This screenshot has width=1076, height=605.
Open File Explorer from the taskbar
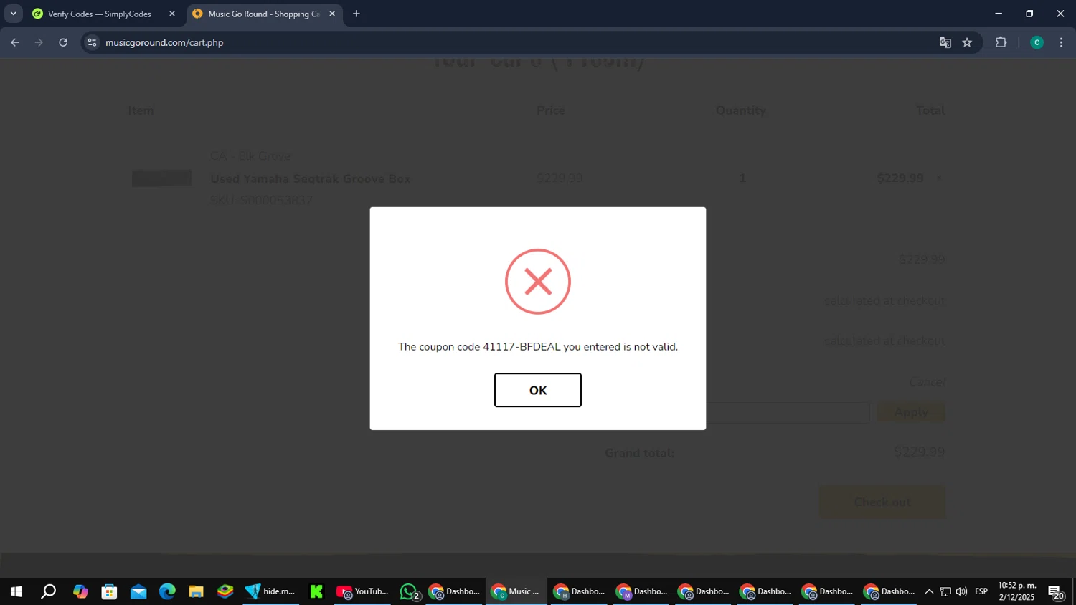[x=196, y=591]
